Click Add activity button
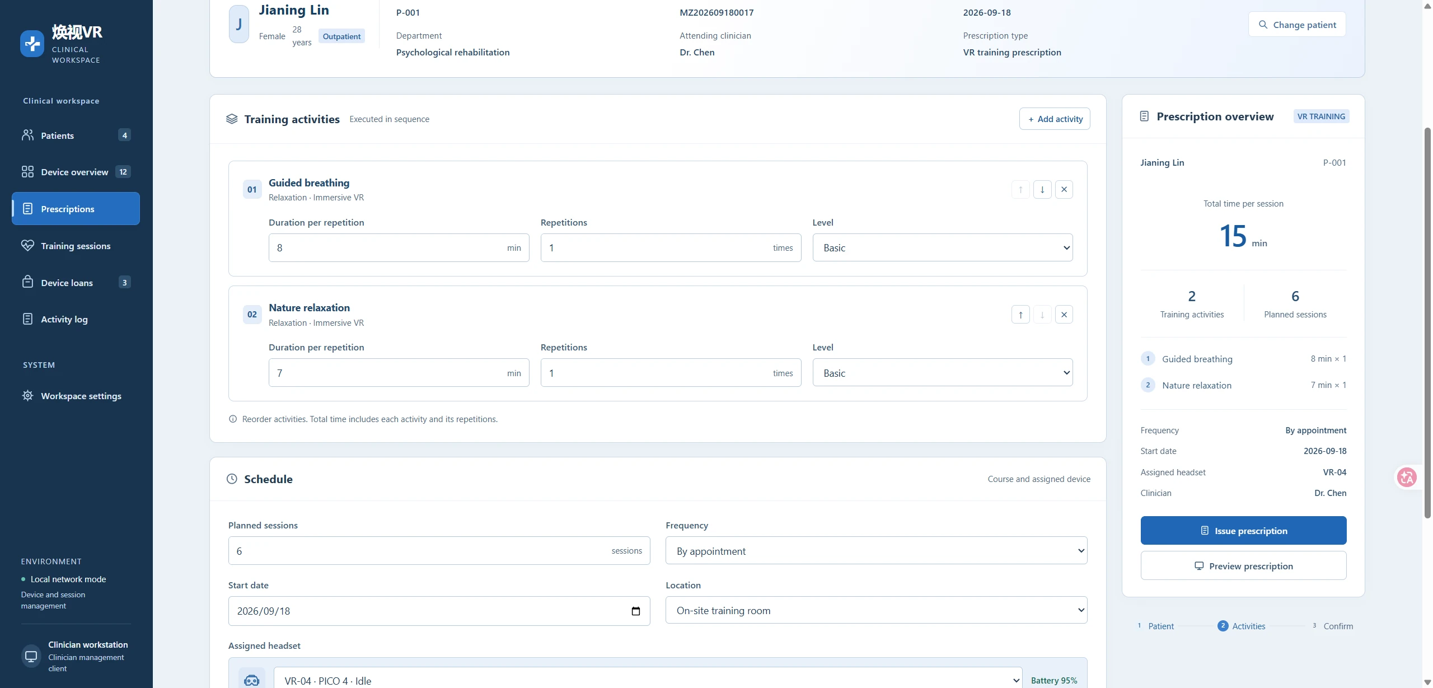The width and height of the screenshot is (1433, 688). (1055, 119)
